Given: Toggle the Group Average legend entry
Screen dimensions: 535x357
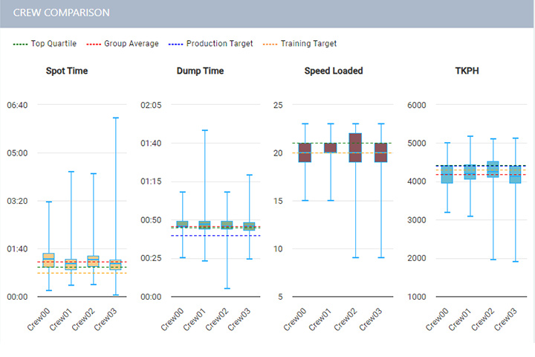Looking at the screenshot, I should tap(124, 44).
